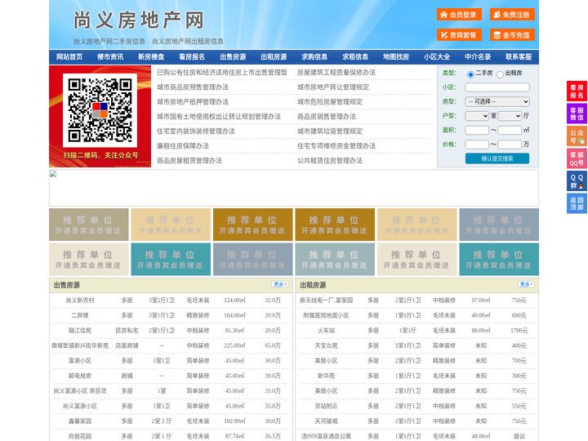Click 更多 in 出售房源 header
588x441 pixels.
(280, 285)
